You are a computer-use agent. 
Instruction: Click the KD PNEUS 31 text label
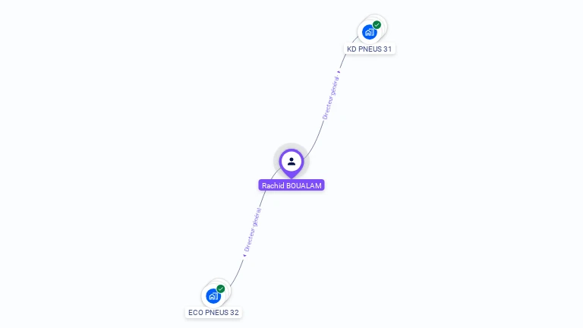click(x=369, y=49)
